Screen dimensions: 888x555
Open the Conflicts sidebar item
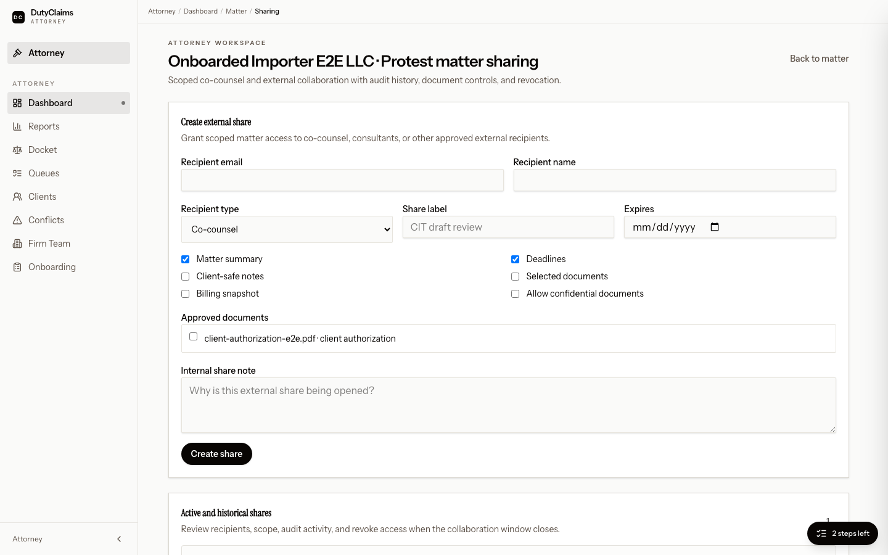tap(68, 220)
